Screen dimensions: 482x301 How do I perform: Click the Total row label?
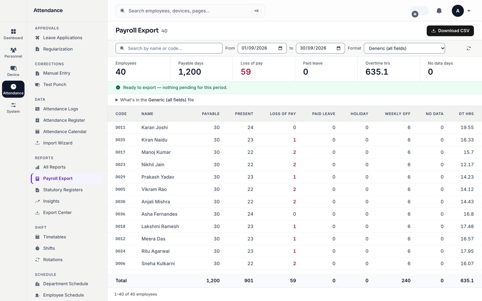pyautogui.click(x=121, y=281)
